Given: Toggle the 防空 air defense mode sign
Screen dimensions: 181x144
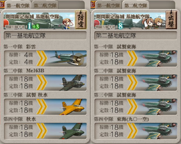Looking at the screenshot, I should click(x=81, y=20).
